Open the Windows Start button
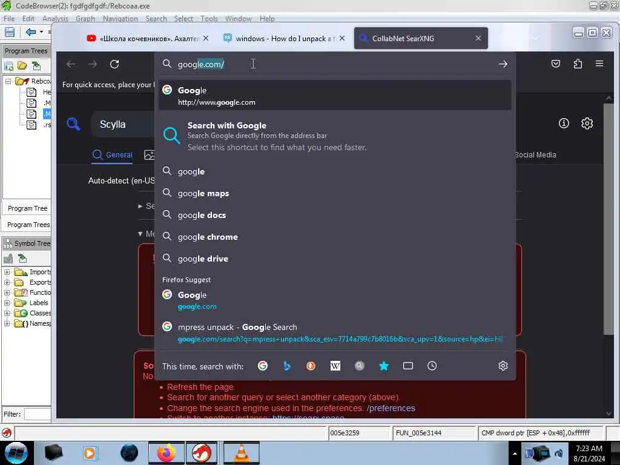The image size is (620, 465). pyautogui.click(x=16, y=453)
